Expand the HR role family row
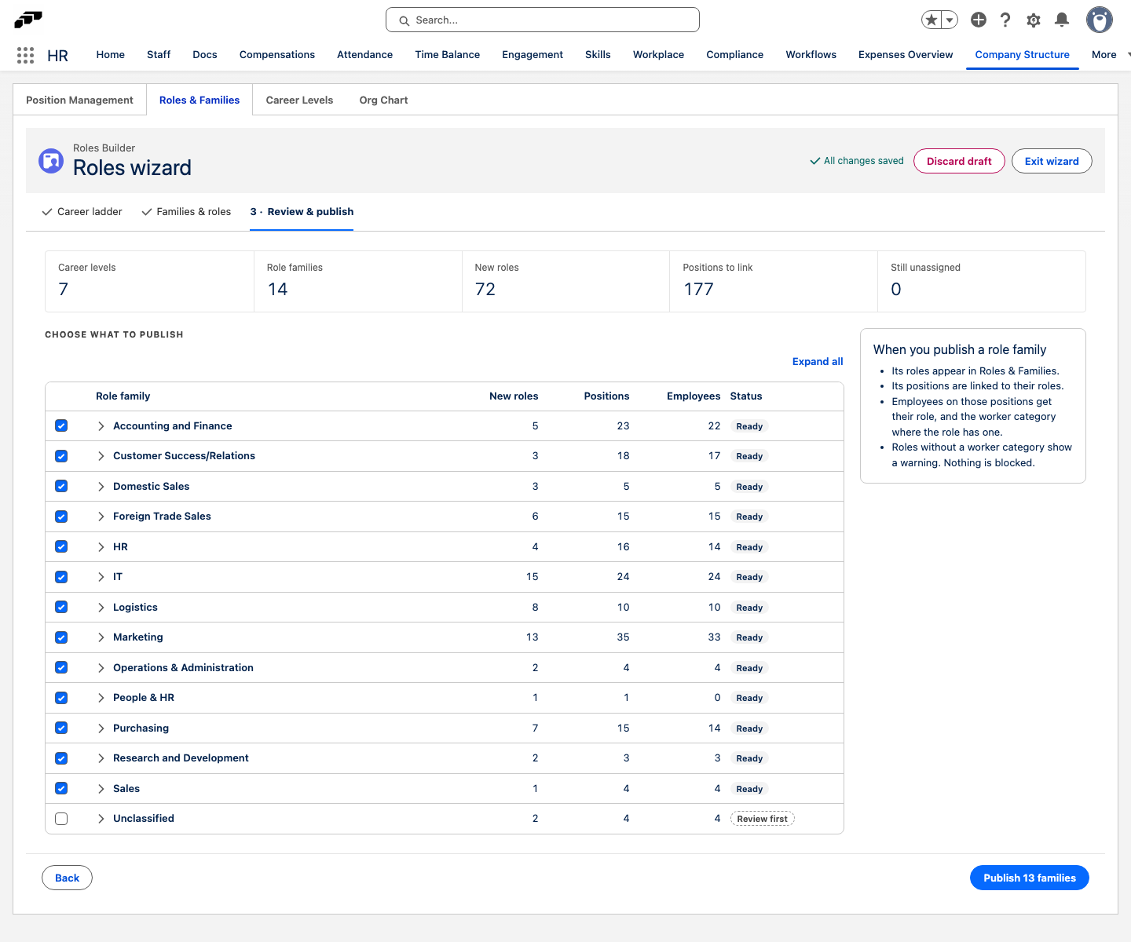Image resolution: width=1131 pixels, height=942 pixels. point(101,547)
